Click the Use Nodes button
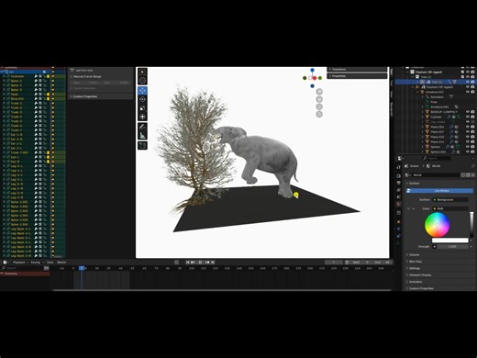This screenshot has width=477, height=358. (x=440, y=191)
